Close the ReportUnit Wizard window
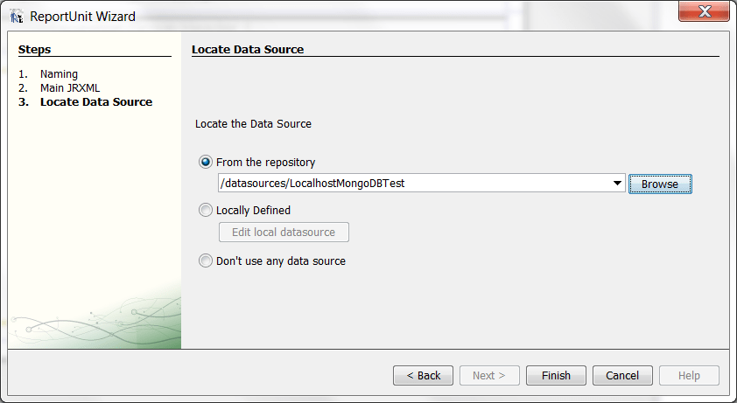This screenshot has height=403, width=737. [704, 12]
